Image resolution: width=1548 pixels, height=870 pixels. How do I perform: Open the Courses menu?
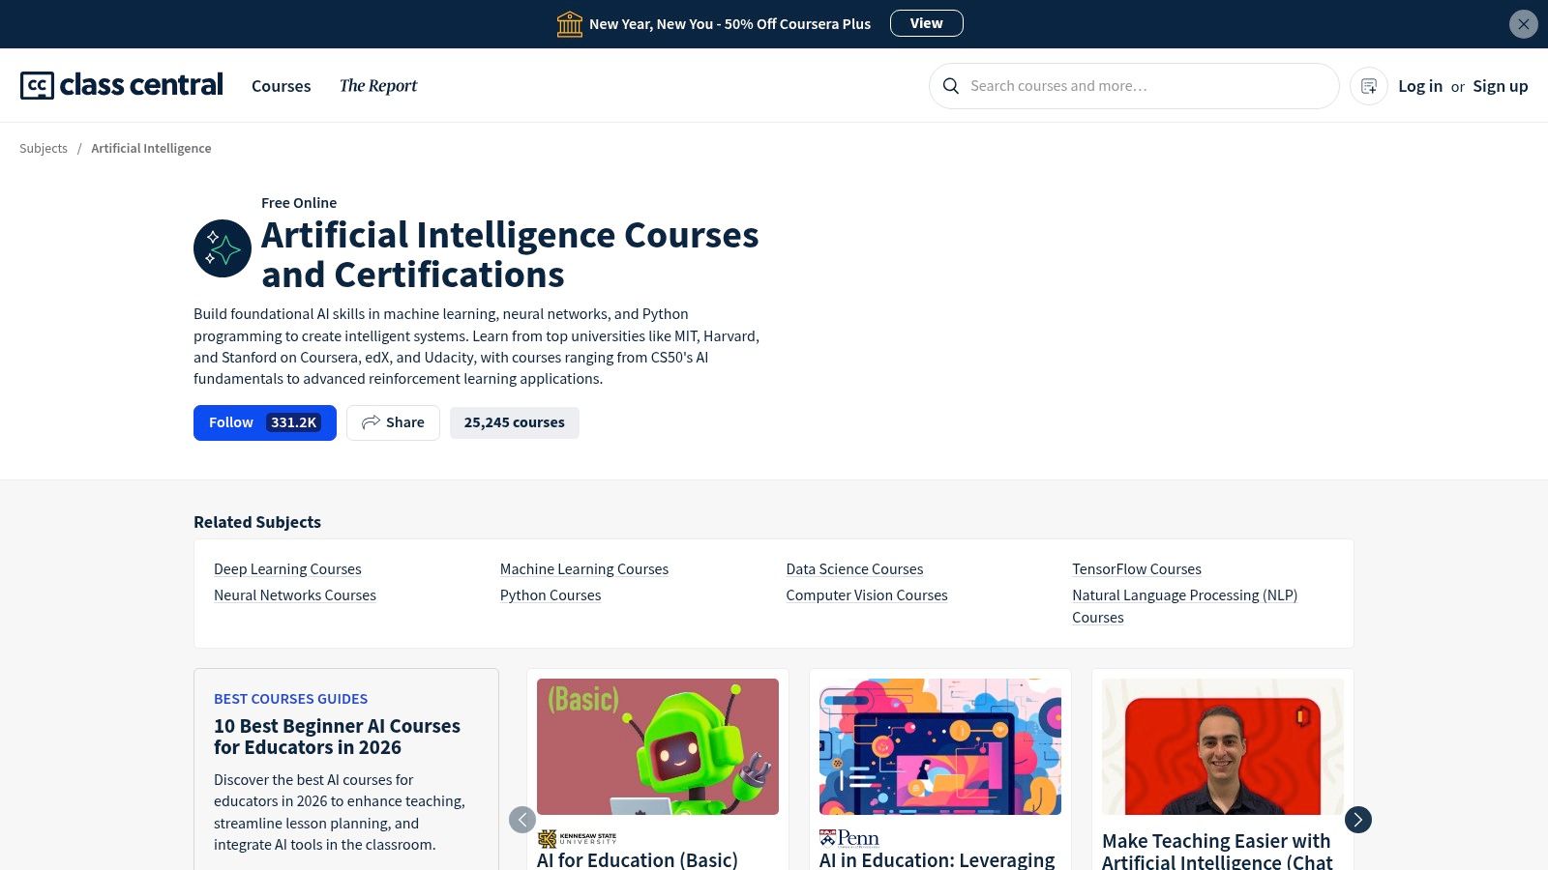[281, 86]
